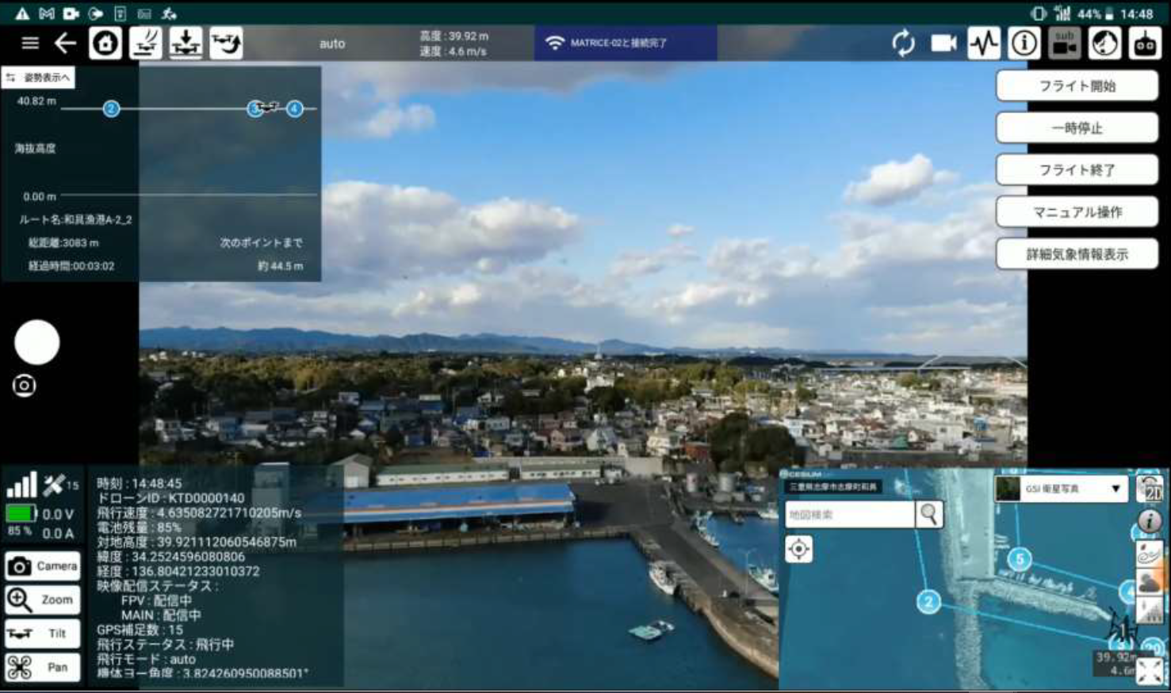Switch view with 姿勢表示へ button
This screenshot has width=1171, height=693.
39,77
